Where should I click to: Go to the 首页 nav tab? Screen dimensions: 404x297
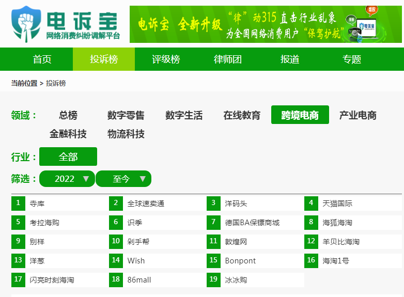(42, 59)
